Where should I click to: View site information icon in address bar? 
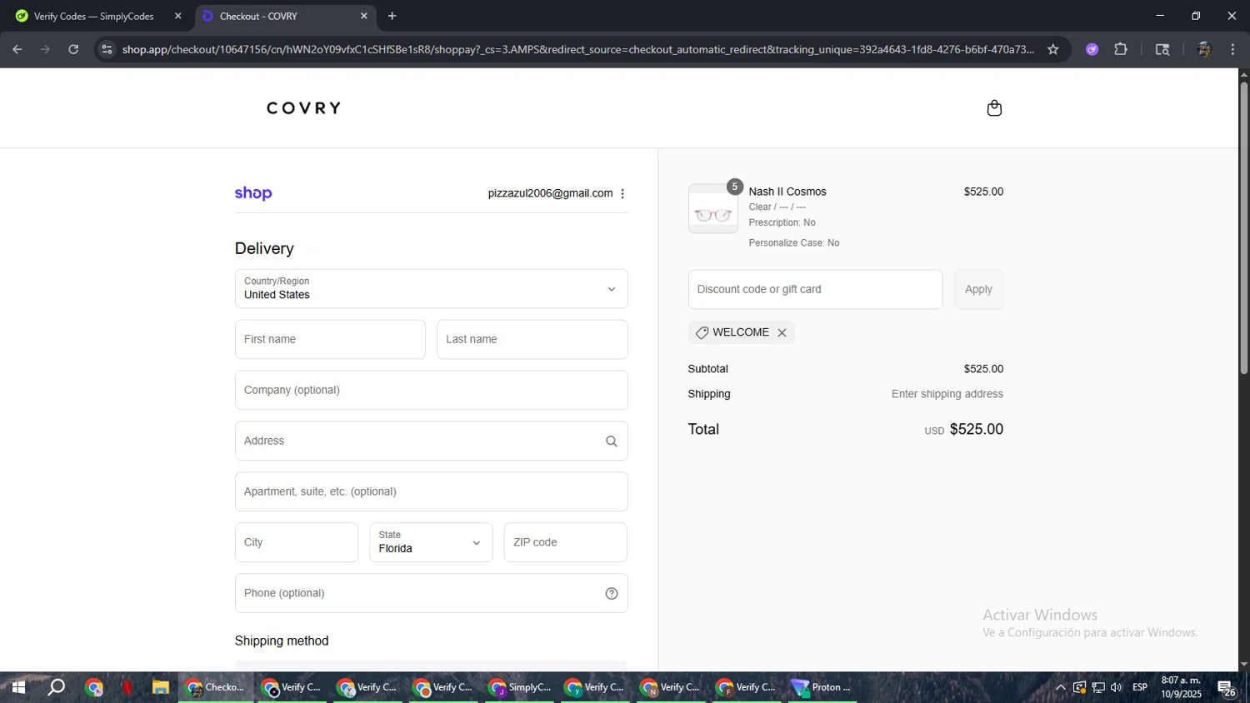tap(107, 49)
